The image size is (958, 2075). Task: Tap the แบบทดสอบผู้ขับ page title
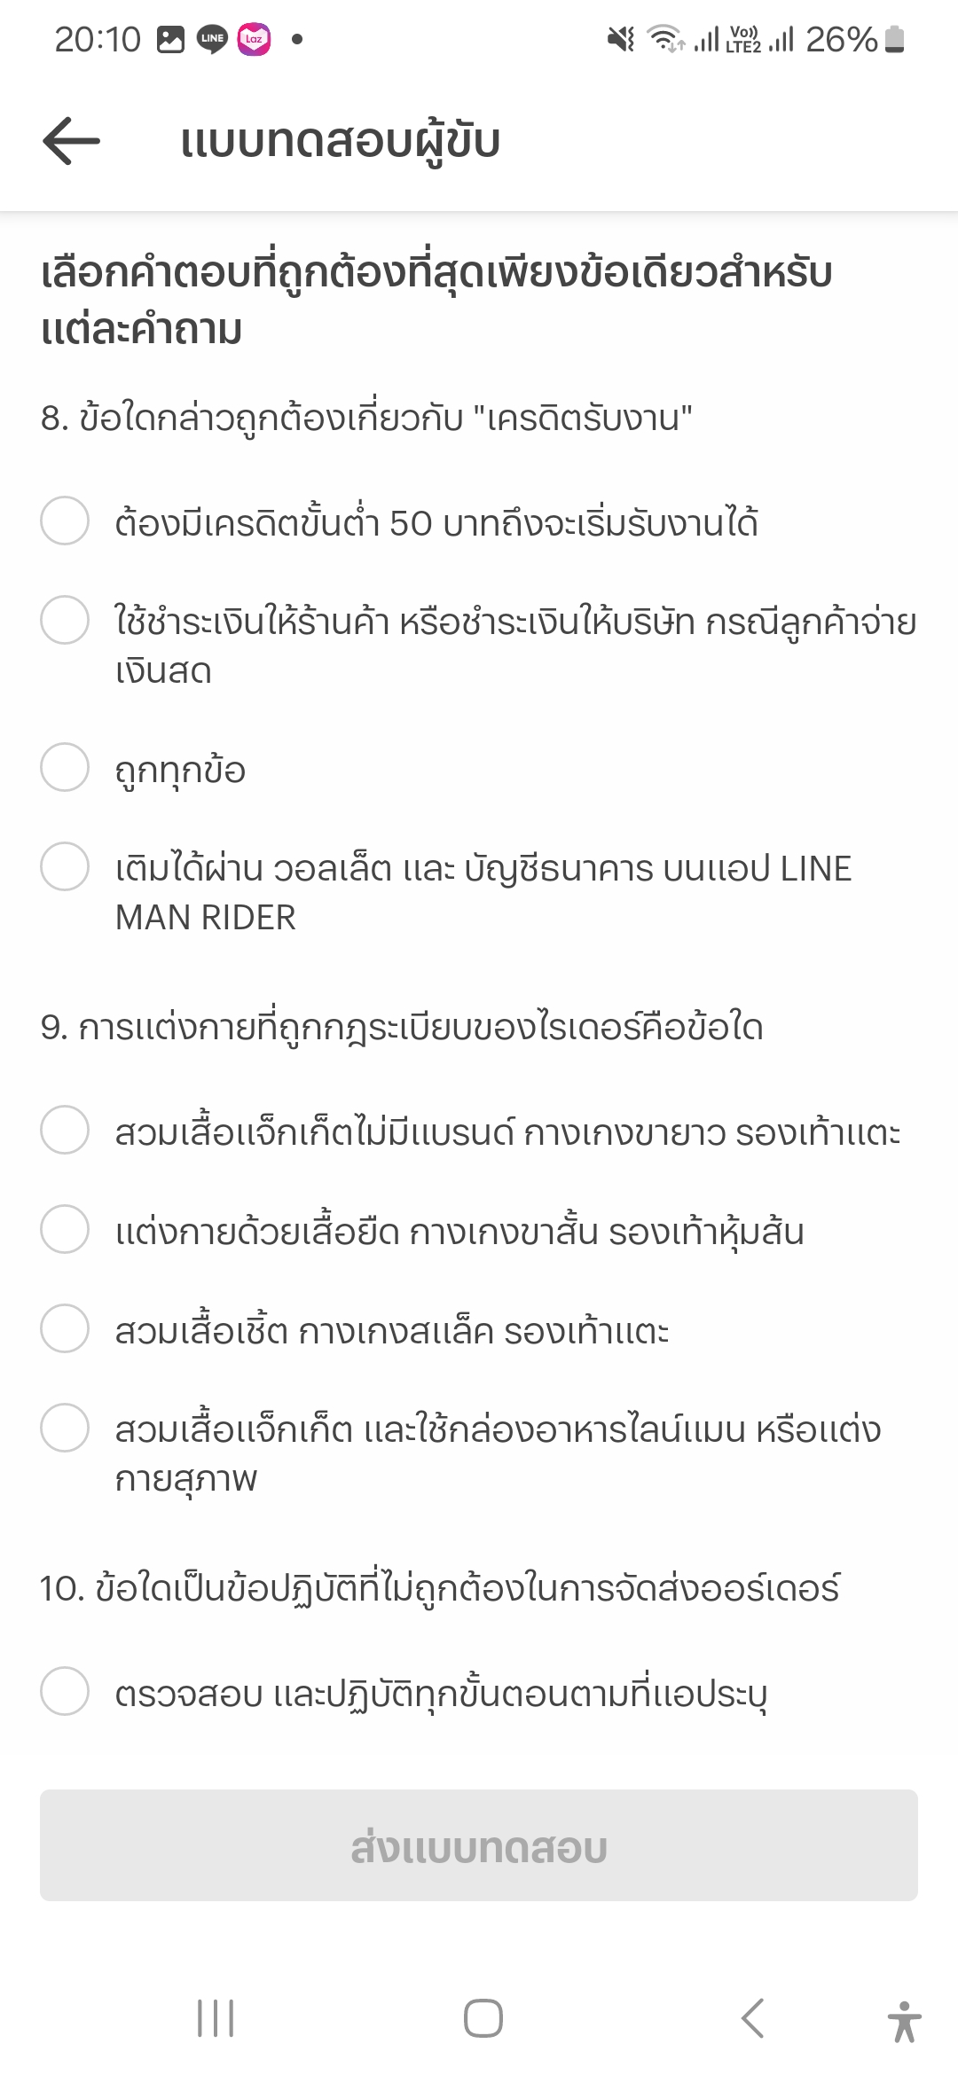click(x=341, y=142)
